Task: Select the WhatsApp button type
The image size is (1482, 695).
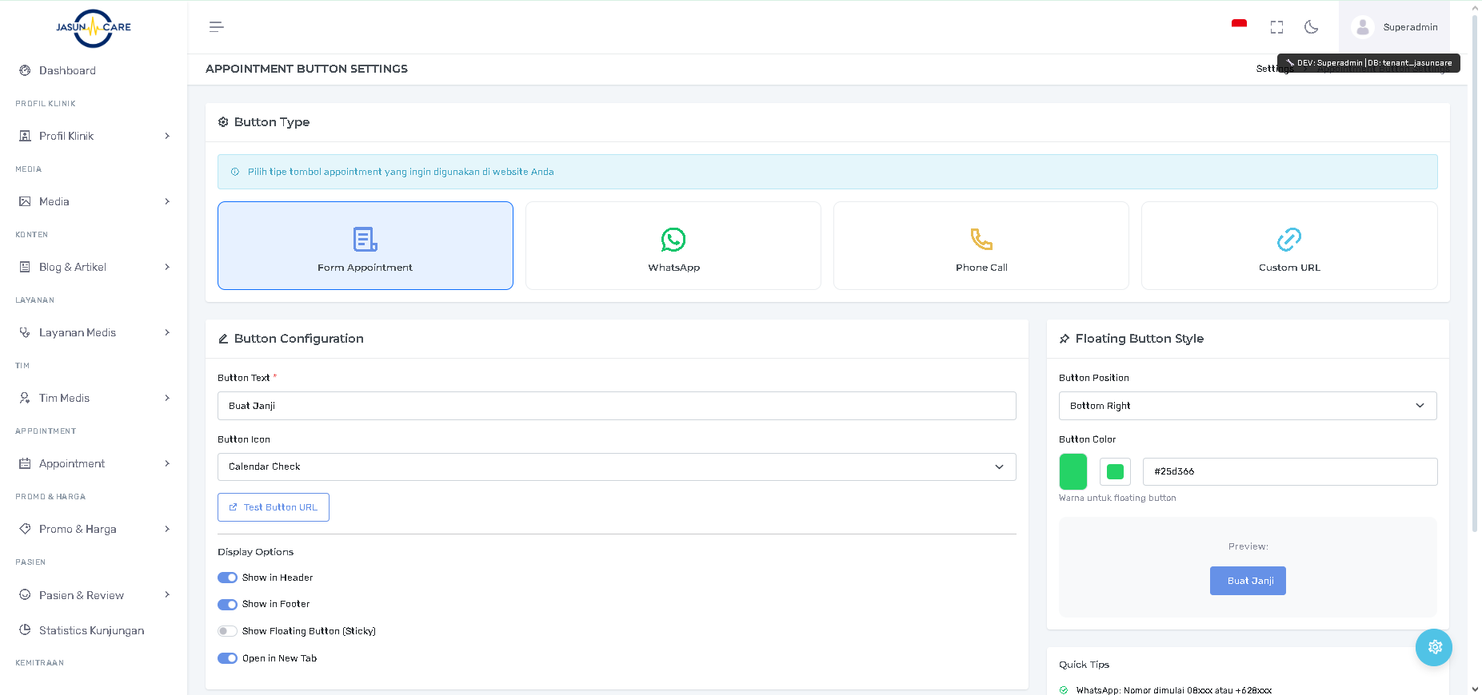Action: click(x=673, y=245)
